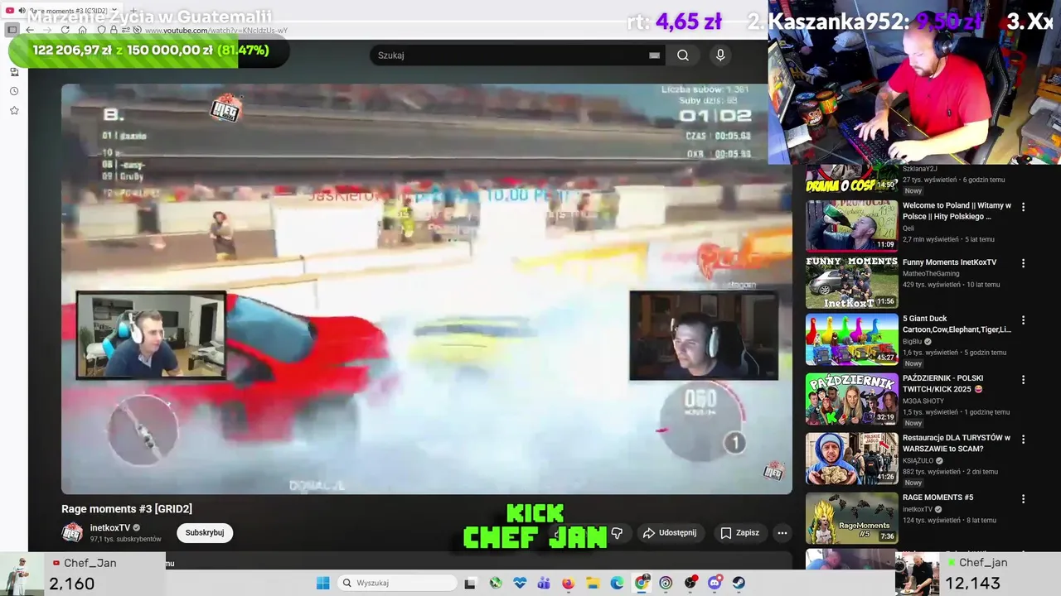The width and height of the screenshot is (1061, 596).
Task: Click the browser back arrow
Action: 30,30
